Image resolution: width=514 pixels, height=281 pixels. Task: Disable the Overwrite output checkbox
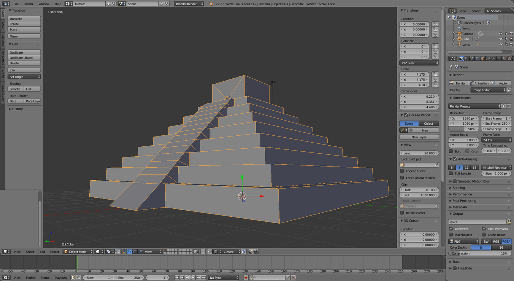451,229
